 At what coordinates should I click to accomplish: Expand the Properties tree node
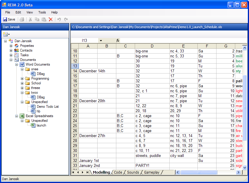pos(11,46)
